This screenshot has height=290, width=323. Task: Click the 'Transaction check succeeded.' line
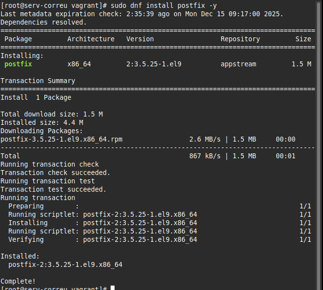56,173
